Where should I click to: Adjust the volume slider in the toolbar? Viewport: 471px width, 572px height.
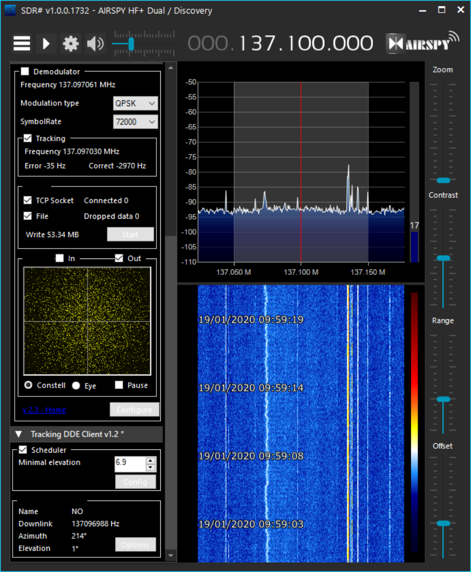coord(131,44)
